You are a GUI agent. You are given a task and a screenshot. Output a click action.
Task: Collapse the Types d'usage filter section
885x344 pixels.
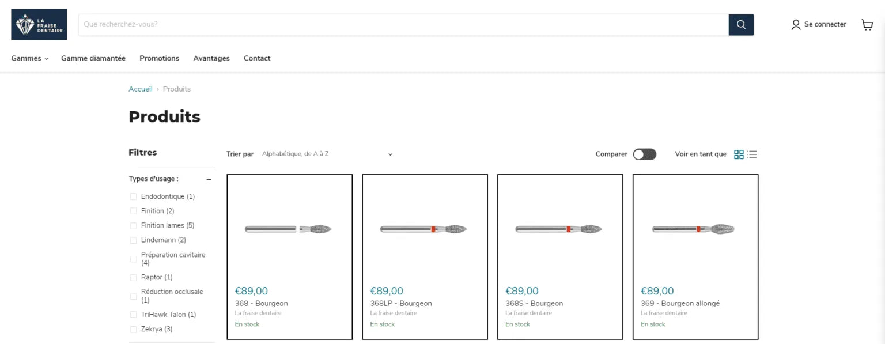pos(209,179)
